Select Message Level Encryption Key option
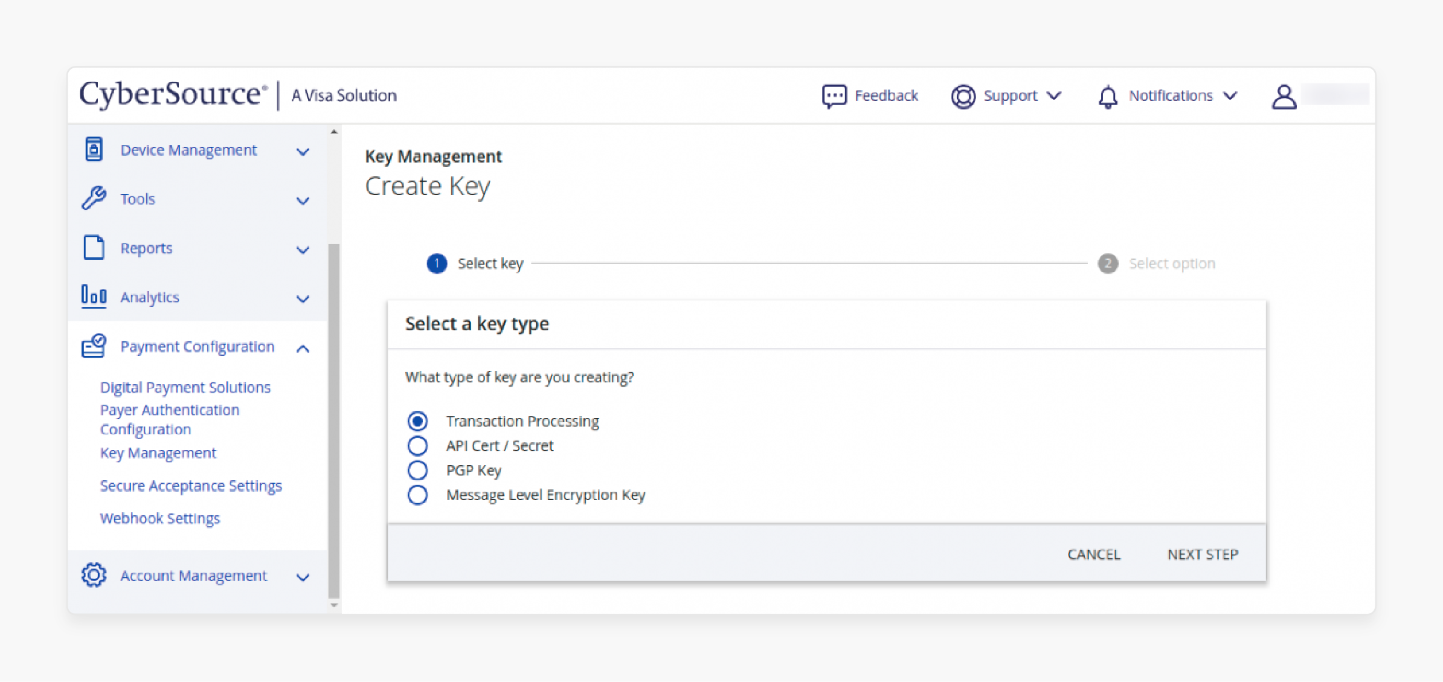Image resolution: width=1443 pixels, height=682 pixels. tap(417, 495)
